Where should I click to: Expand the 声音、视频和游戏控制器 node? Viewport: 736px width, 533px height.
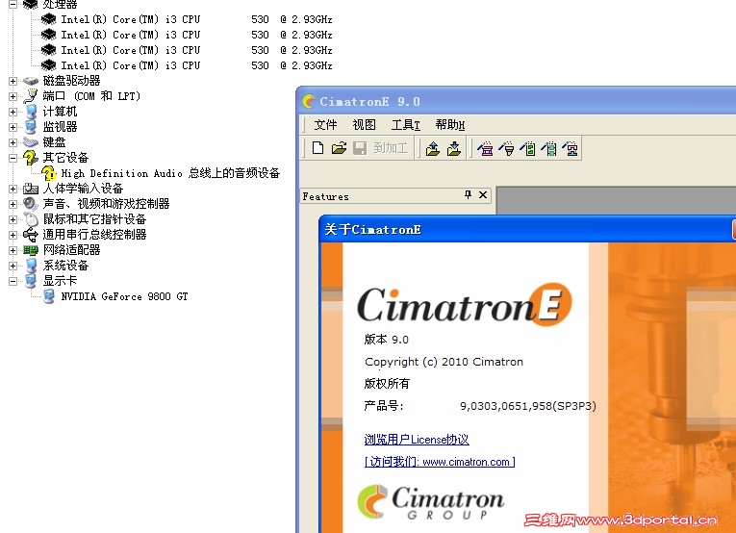coord(13,204)
